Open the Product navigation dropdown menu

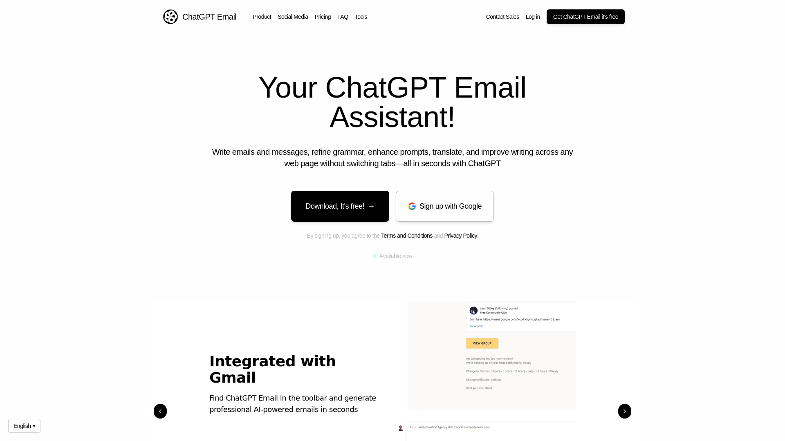tap(262, 17)
